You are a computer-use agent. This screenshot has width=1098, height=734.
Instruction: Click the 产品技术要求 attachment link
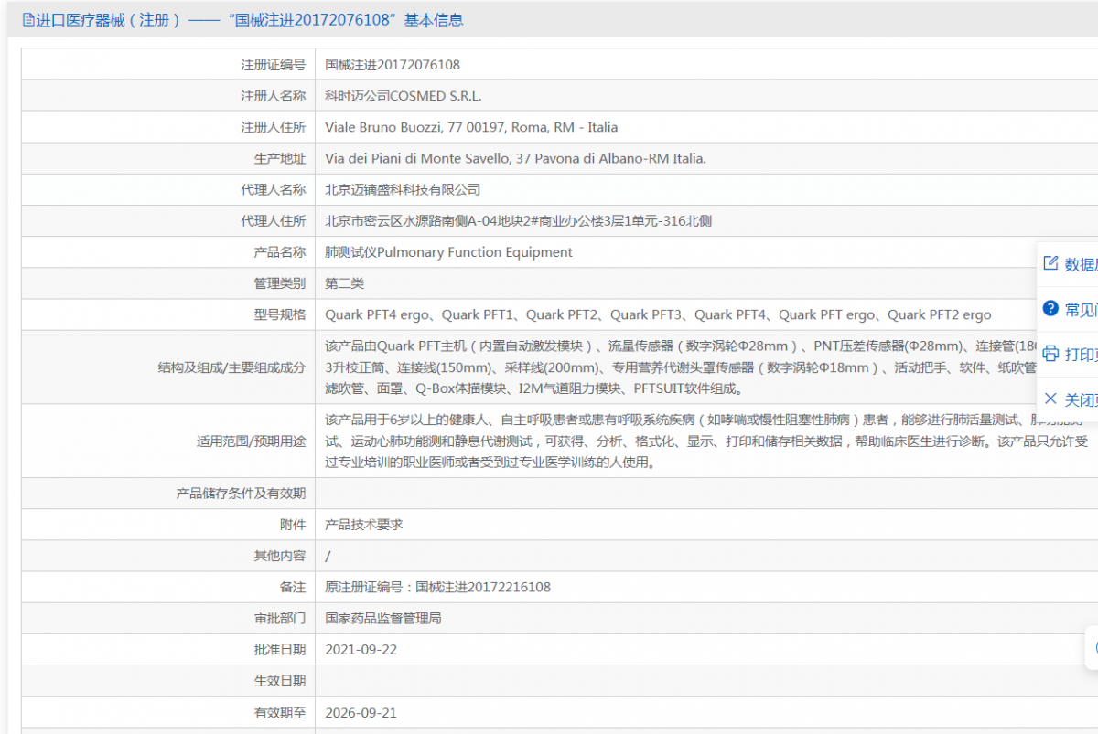364,525
